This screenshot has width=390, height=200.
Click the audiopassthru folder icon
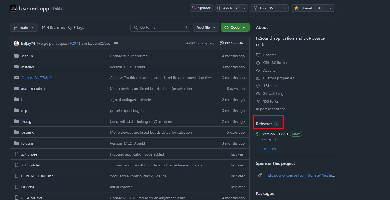tap(16, 89)
